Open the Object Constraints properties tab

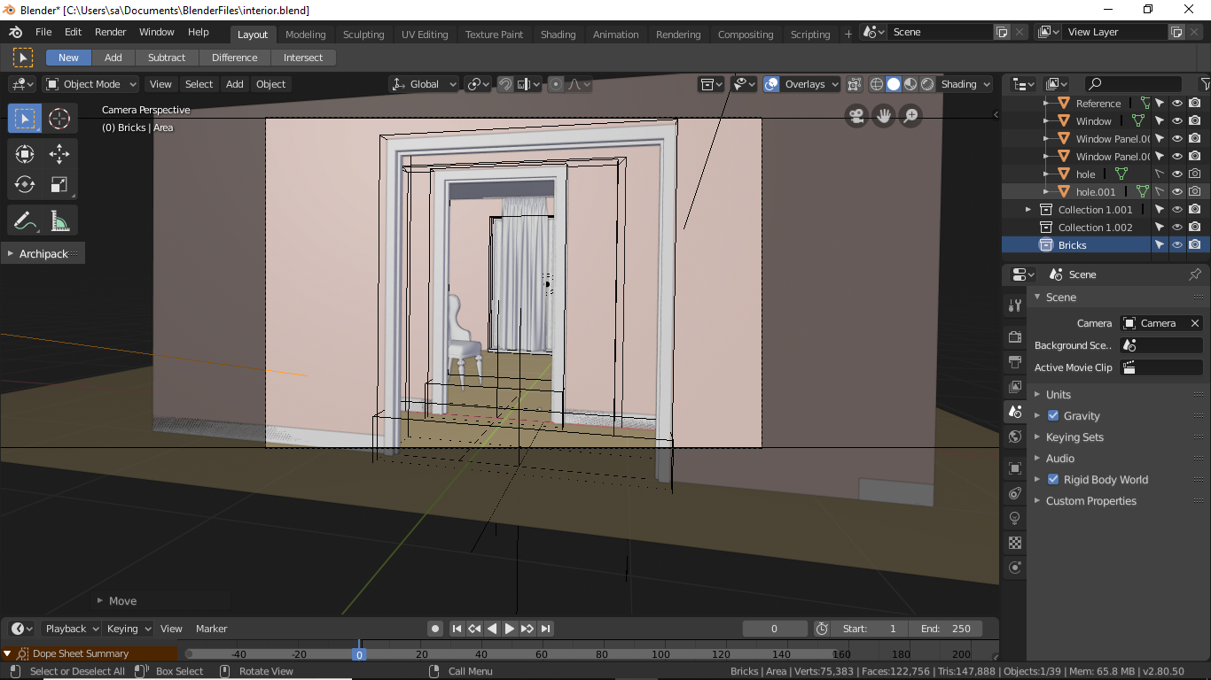[x=1015, y=493]
